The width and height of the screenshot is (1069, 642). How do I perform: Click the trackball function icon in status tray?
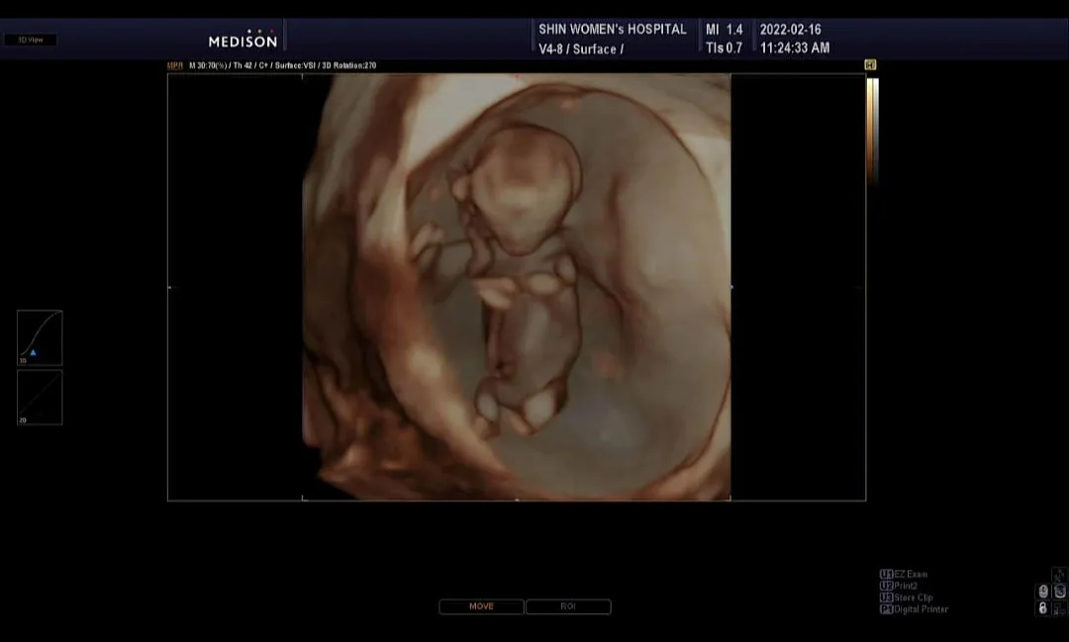tap(1059, 592)
